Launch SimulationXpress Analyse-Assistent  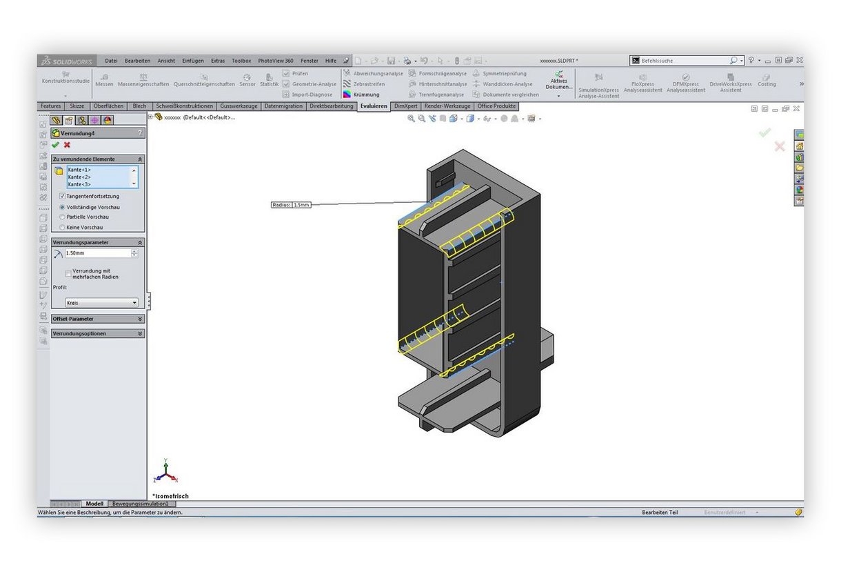click(x=598, y=84)
